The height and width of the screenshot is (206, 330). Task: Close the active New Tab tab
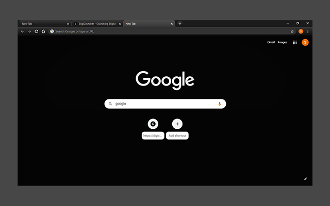[x=172, y=24]
